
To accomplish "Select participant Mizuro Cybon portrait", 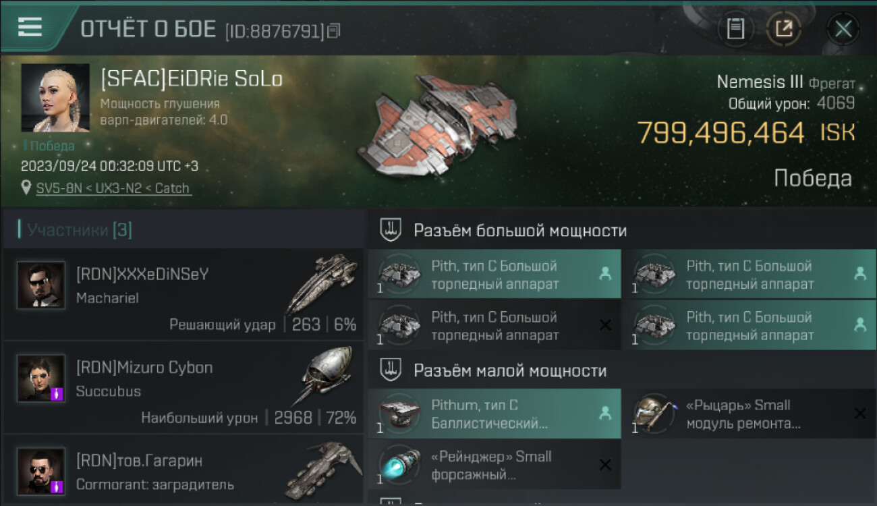I will pyautogui.click(x=41, y=378).
